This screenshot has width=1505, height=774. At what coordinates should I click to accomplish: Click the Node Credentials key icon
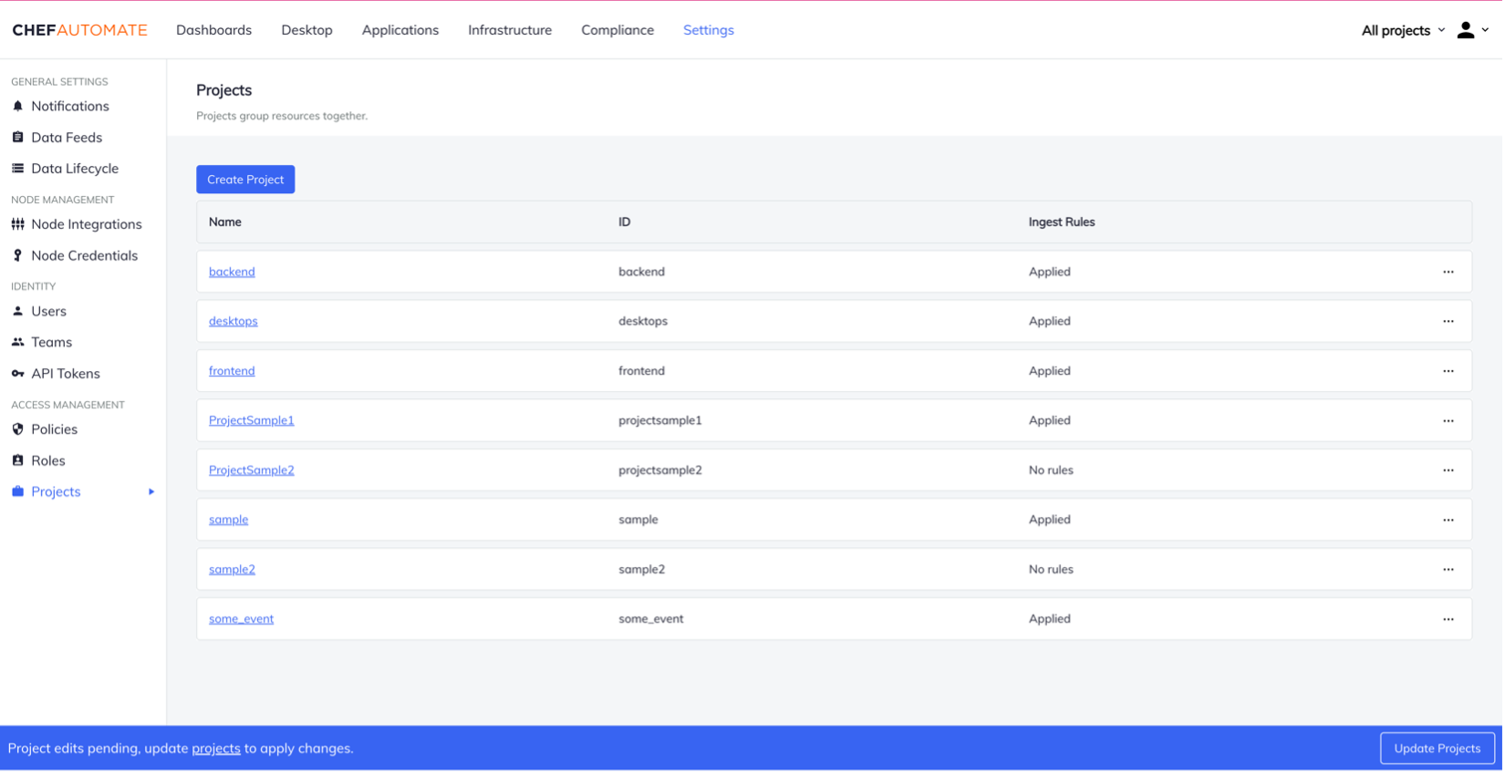(17, 256)
